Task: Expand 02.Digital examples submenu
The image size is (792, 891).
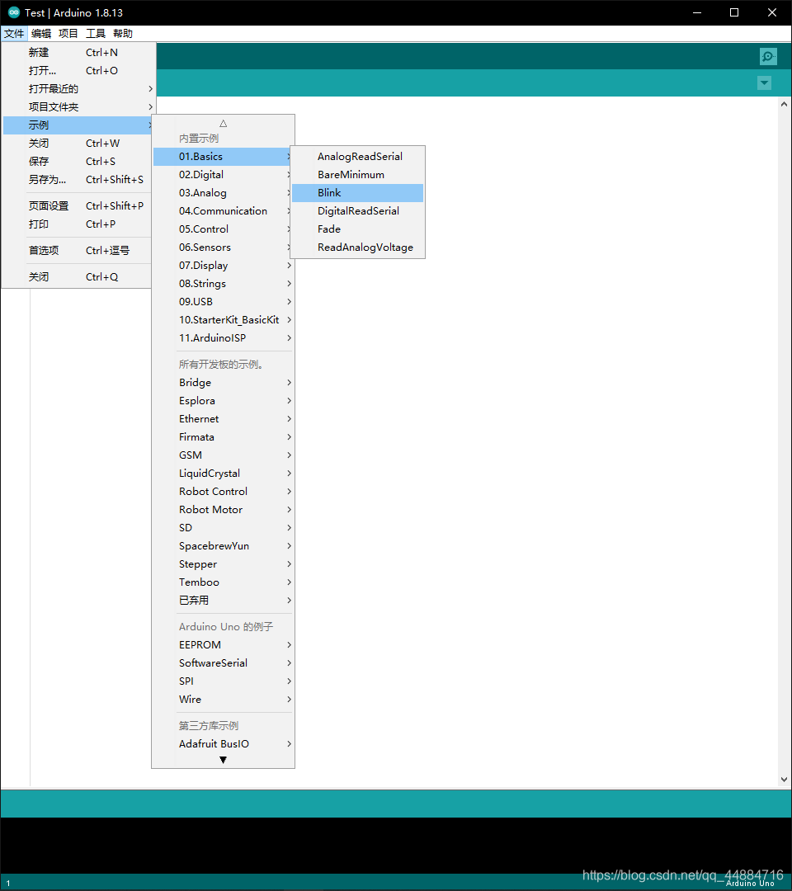Action: click(x=224, y=174)
